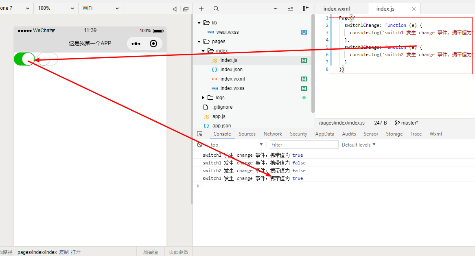Mute the simulator sound speaker icon

click(175, 9)
